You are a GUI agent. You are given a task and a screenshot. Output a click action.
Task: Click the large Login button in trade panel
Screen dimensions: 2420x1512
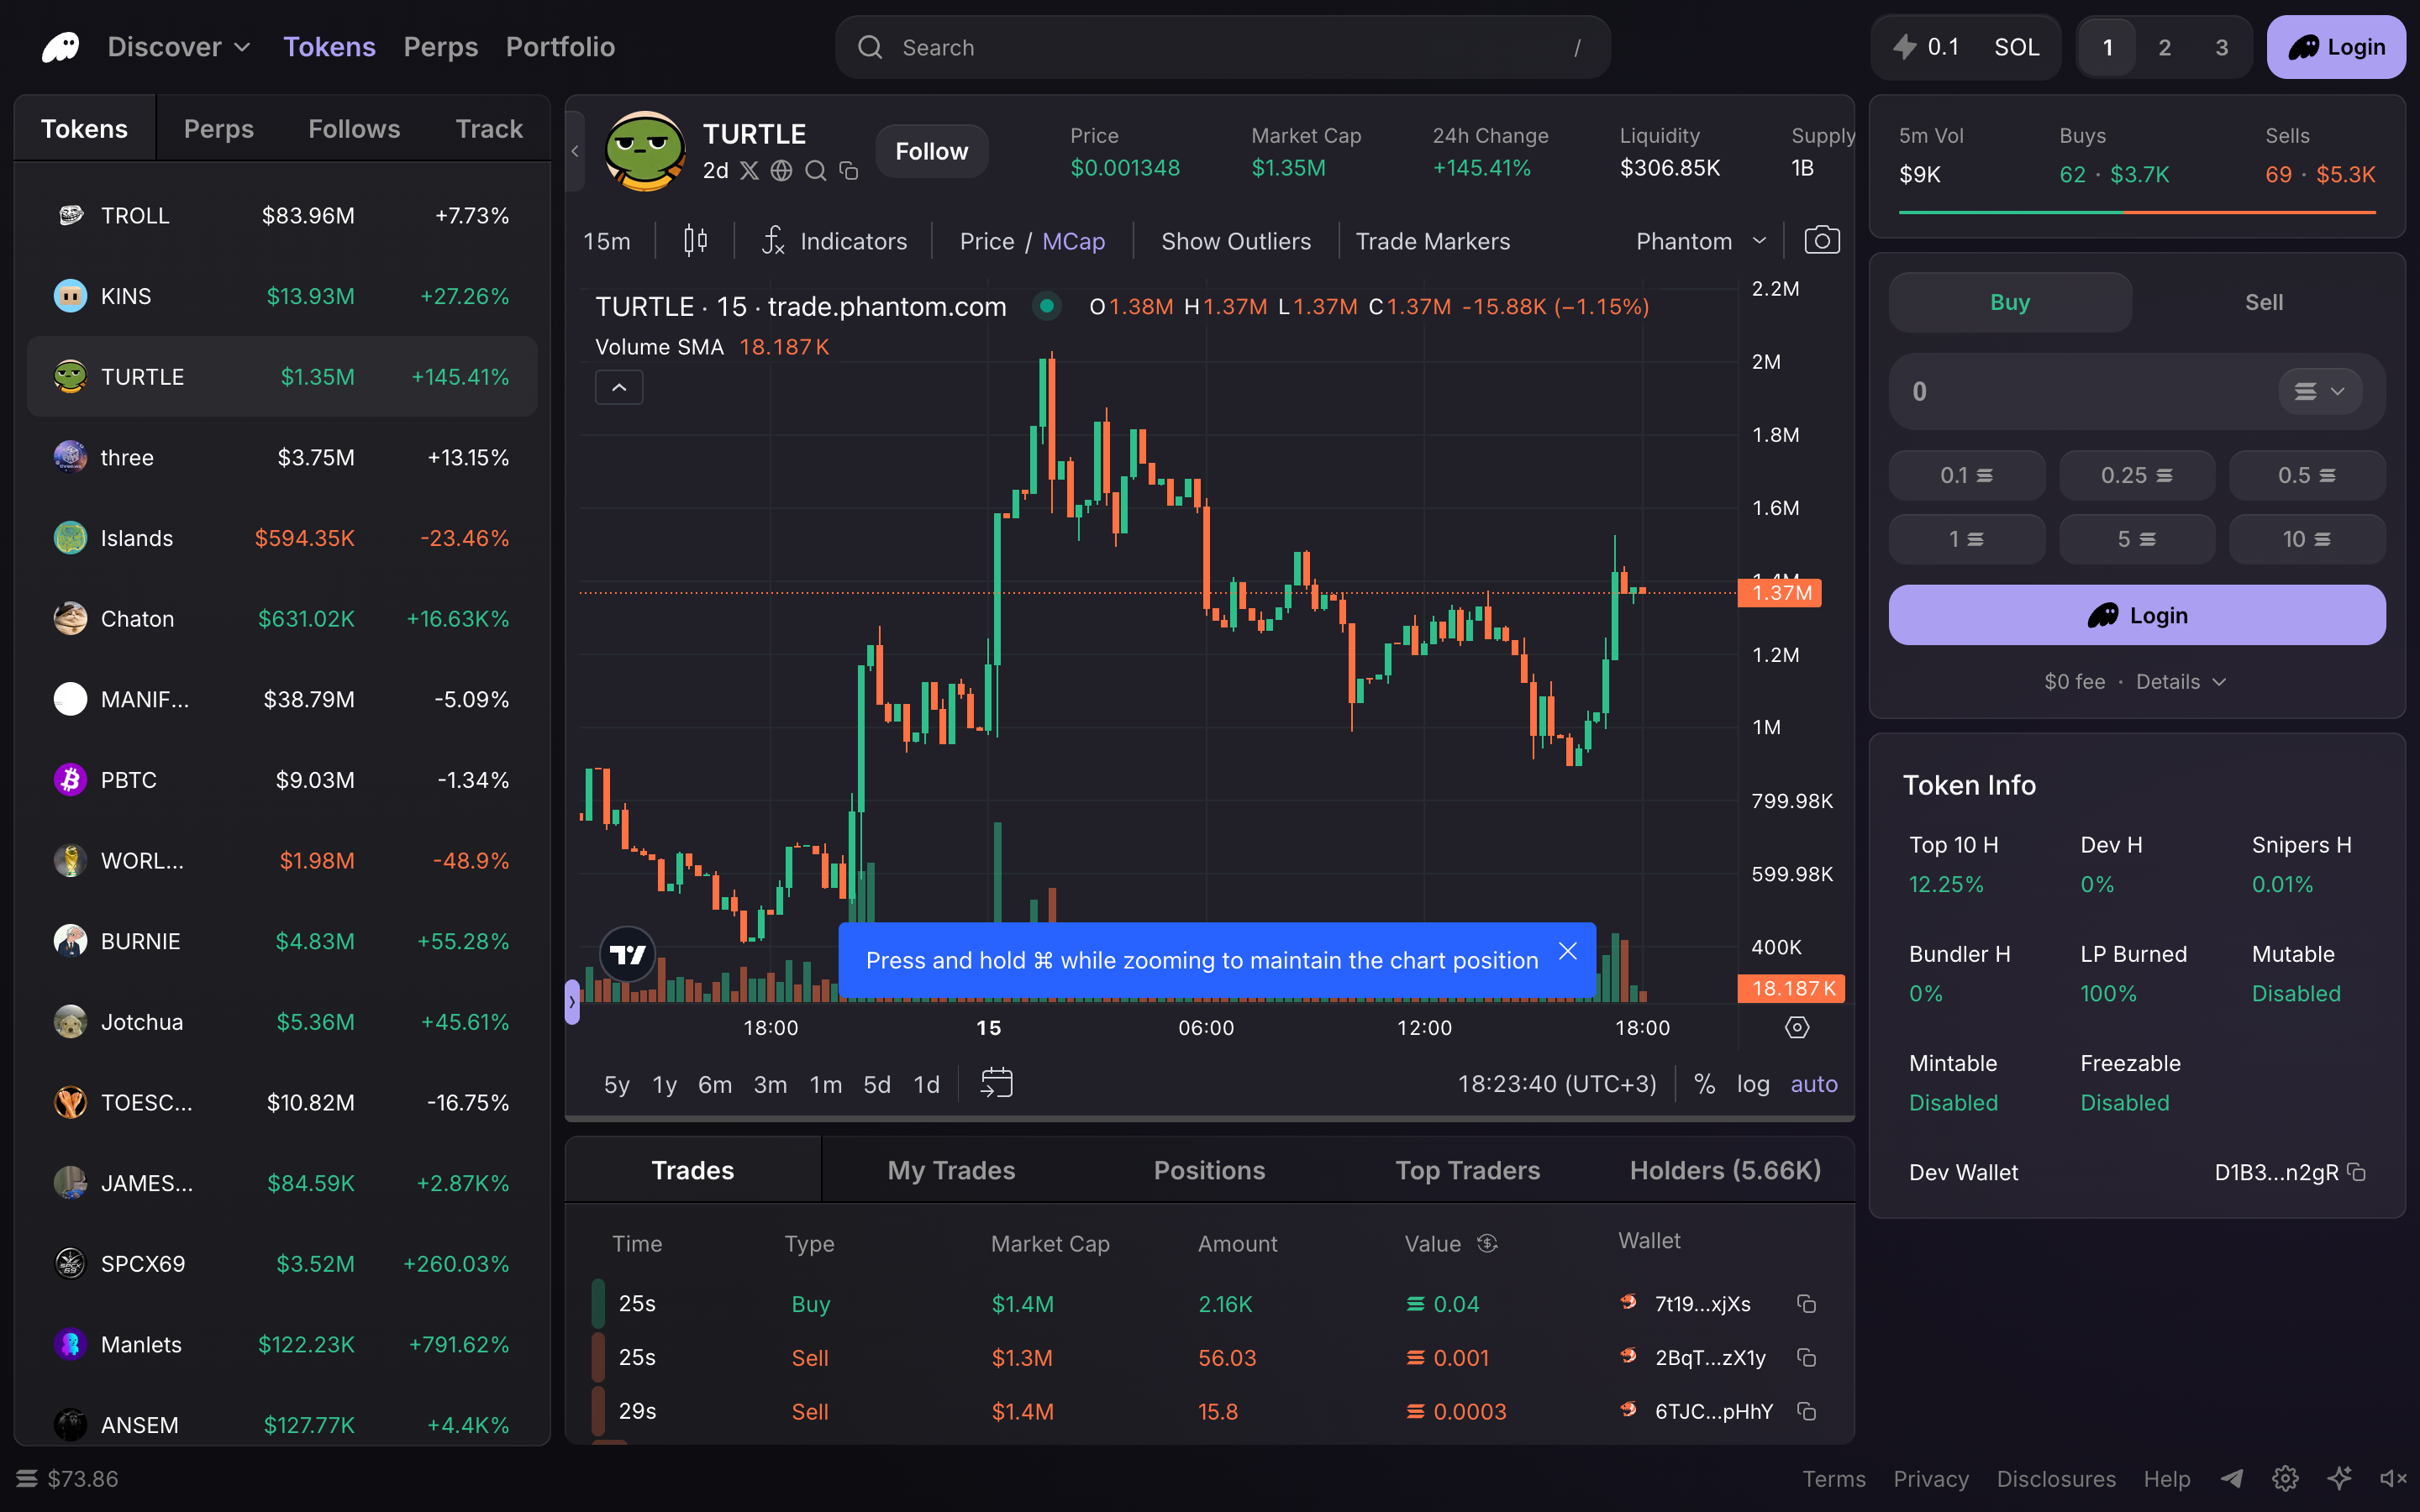pyautogui.click(x=2137, y=615)
